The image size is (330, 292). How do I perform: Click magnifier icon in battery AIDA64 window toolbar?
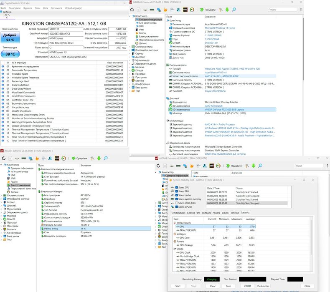pos(105,158)
